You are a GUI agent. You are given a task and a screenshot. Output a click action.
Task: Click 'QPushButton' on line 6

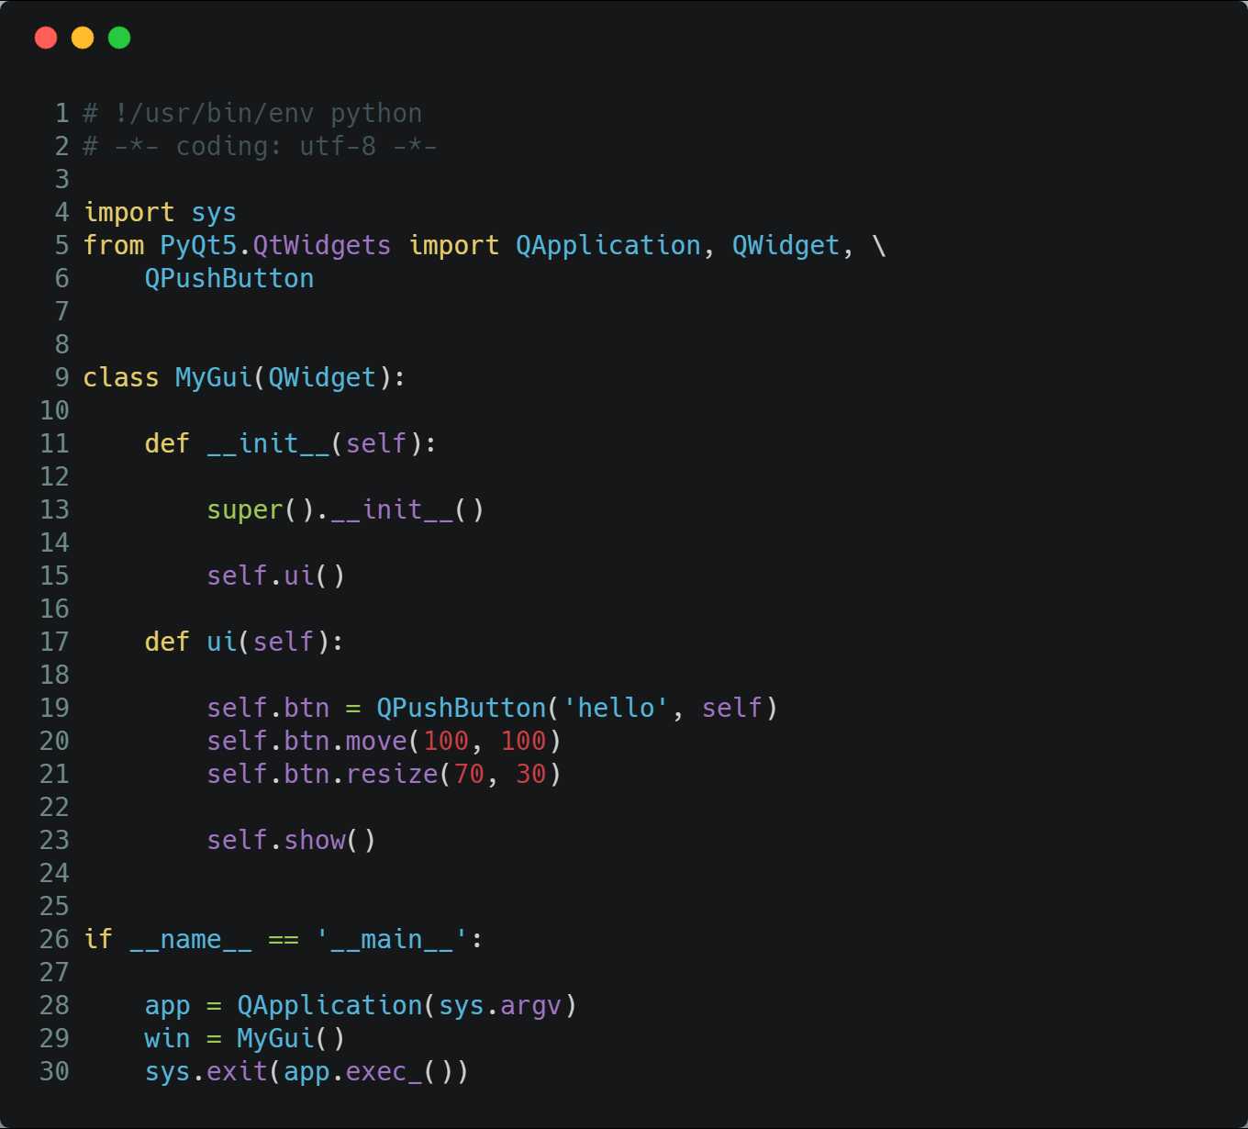[229, 279]
